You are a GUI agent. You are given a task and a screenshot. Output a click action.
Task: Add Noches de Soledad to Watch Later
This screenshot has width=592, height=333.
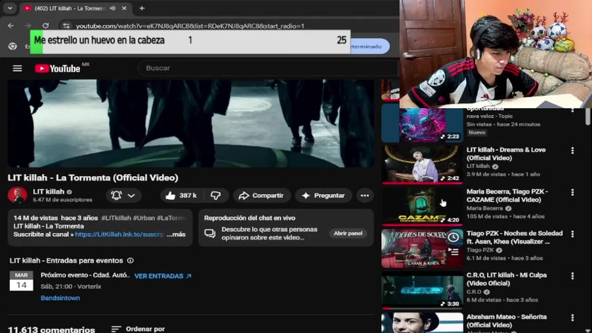453,238
